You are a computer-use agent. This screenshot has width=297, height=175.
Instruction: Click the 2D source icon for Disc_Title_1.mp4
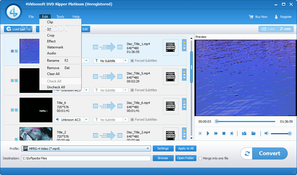click(x=96, y=47)
